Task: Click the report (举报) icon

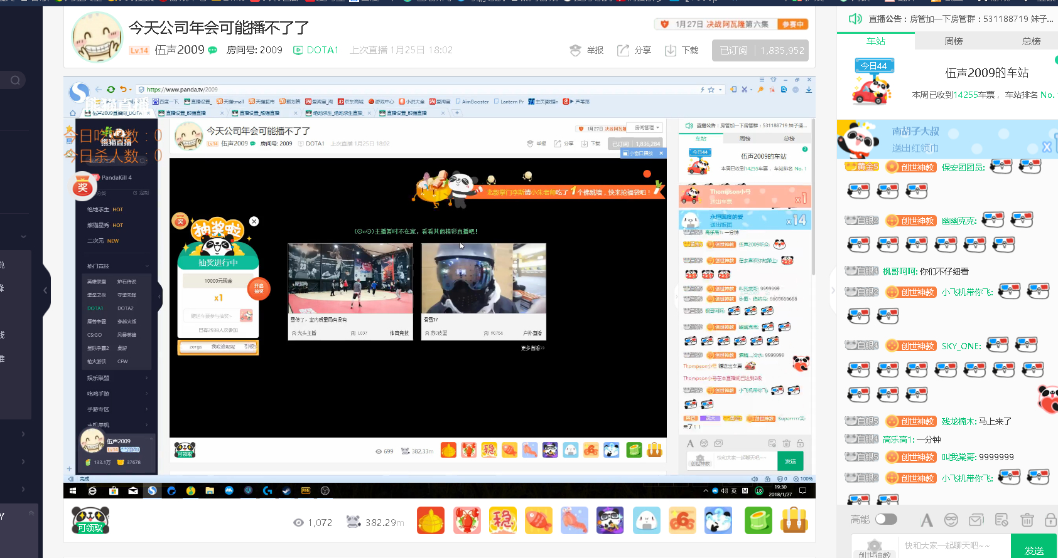Action: 575,50
